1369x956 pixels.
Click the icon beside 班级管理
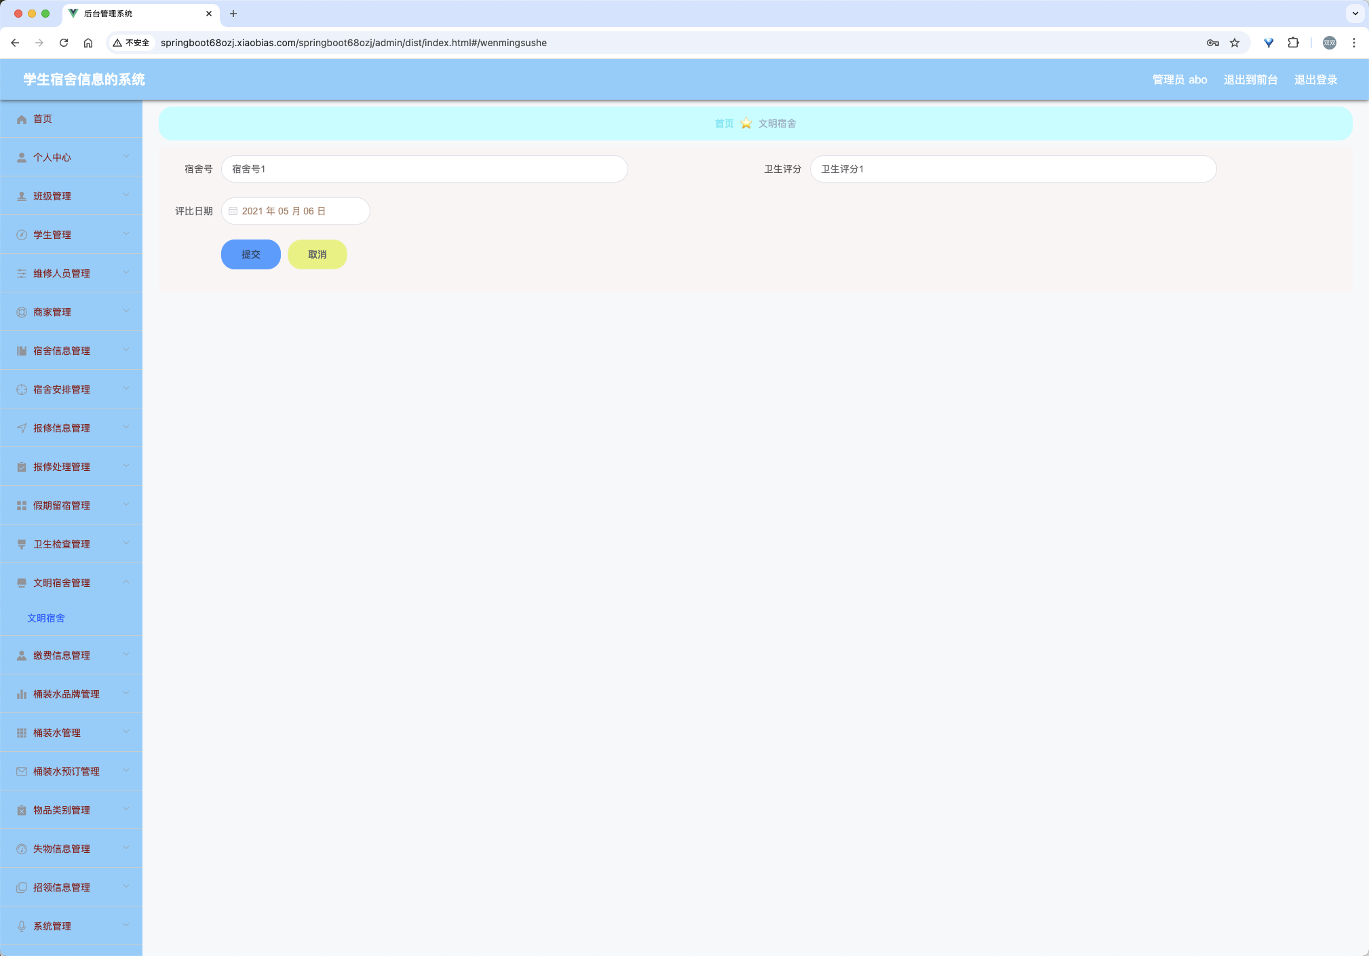tap(22, 197)
